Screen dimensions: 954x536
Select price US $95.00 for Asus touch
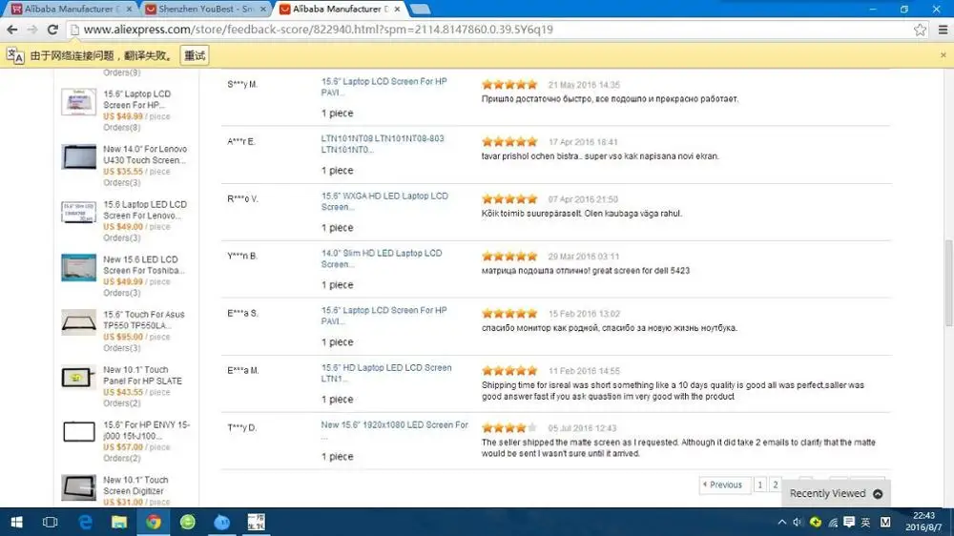coord(123,337)
